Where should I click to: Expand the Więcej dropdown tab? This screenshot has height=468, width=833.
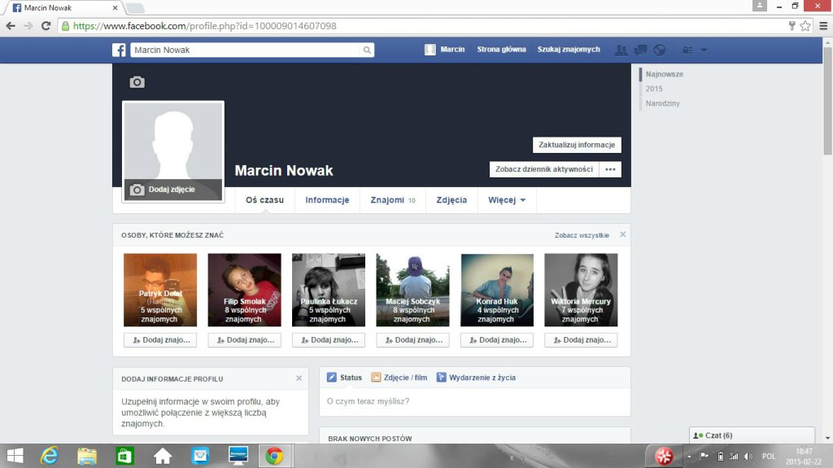(507, 200)
